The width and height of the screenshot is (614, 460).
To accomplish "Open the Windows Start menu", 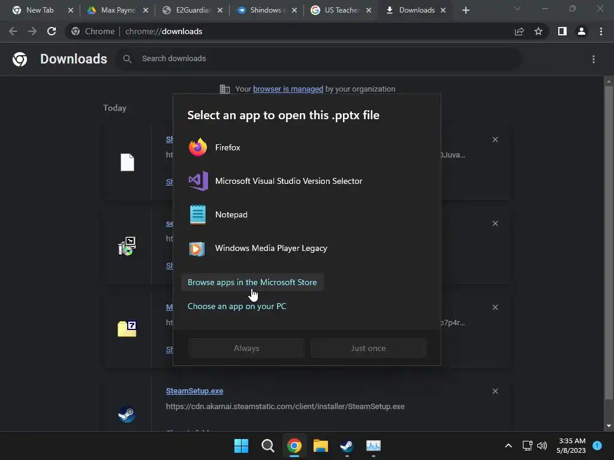I will pyautogui.click(x=241, y=446).
